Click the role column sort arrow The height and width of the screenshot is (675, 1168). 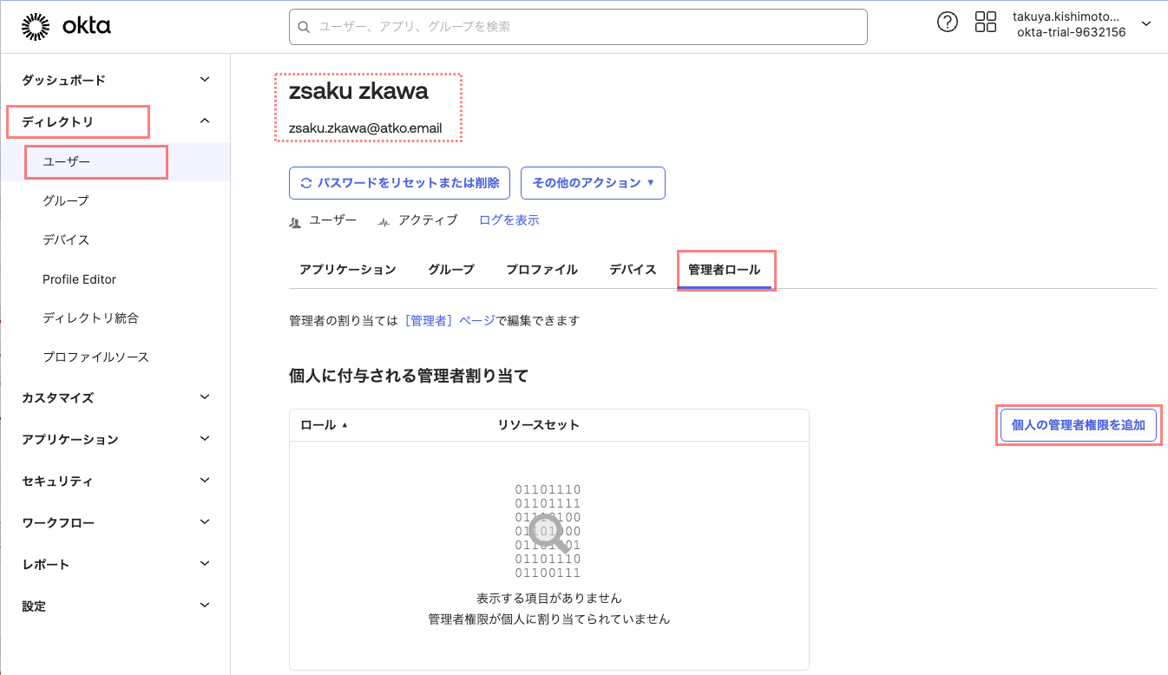(344, 425)
